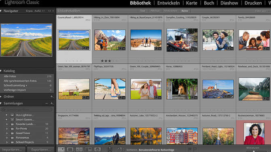
Task: Adjust the Miniaturen thumbnail size slider
Action: coord(254,151)
